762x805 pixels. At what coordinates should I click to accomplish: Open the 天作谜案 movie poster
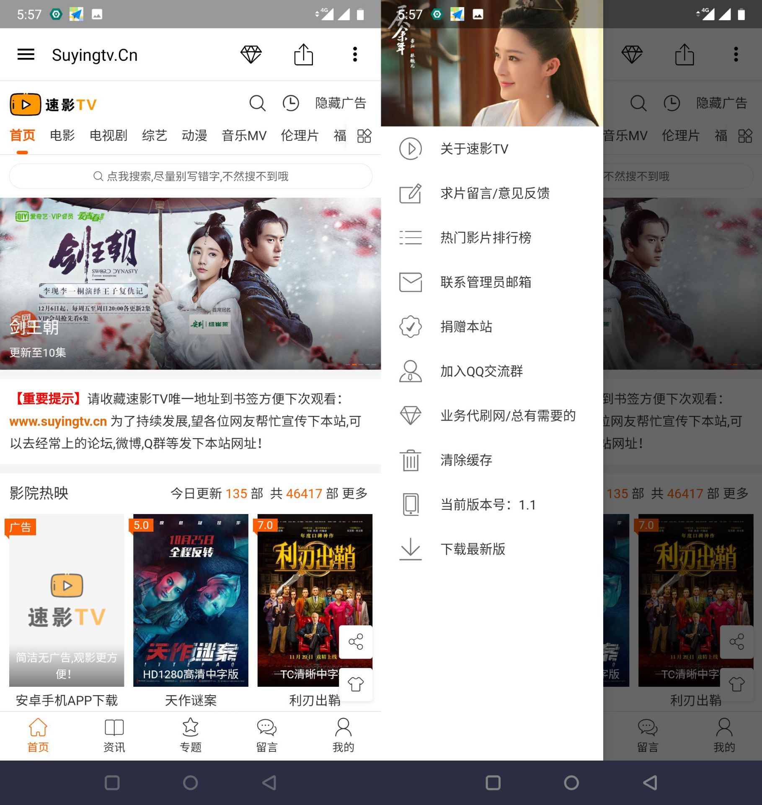point(191,600)
